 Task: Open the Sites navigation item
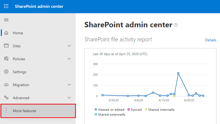38,46
